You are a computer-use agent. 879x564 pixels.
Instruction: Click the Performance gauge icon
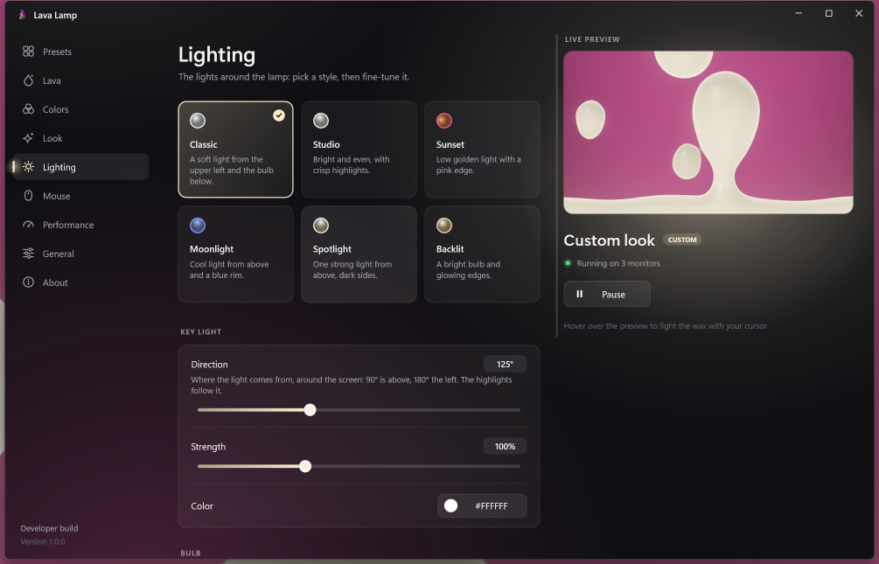(x=28, y=225)
